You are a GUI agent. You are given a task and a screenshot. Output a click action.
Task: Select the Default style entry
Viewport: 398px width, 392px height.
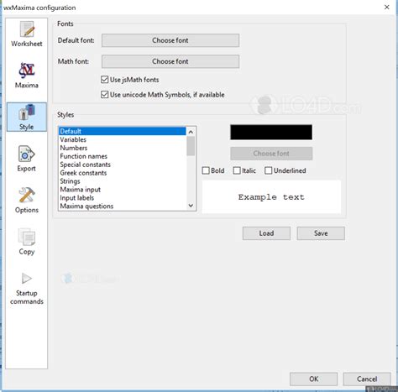click(x=123, y=131)
